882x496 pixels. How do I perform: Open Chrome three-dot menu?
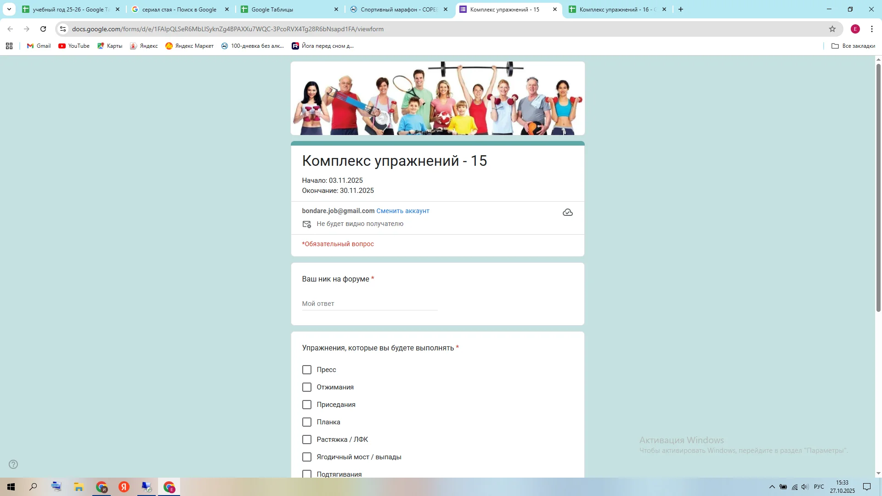coord(871,29)
